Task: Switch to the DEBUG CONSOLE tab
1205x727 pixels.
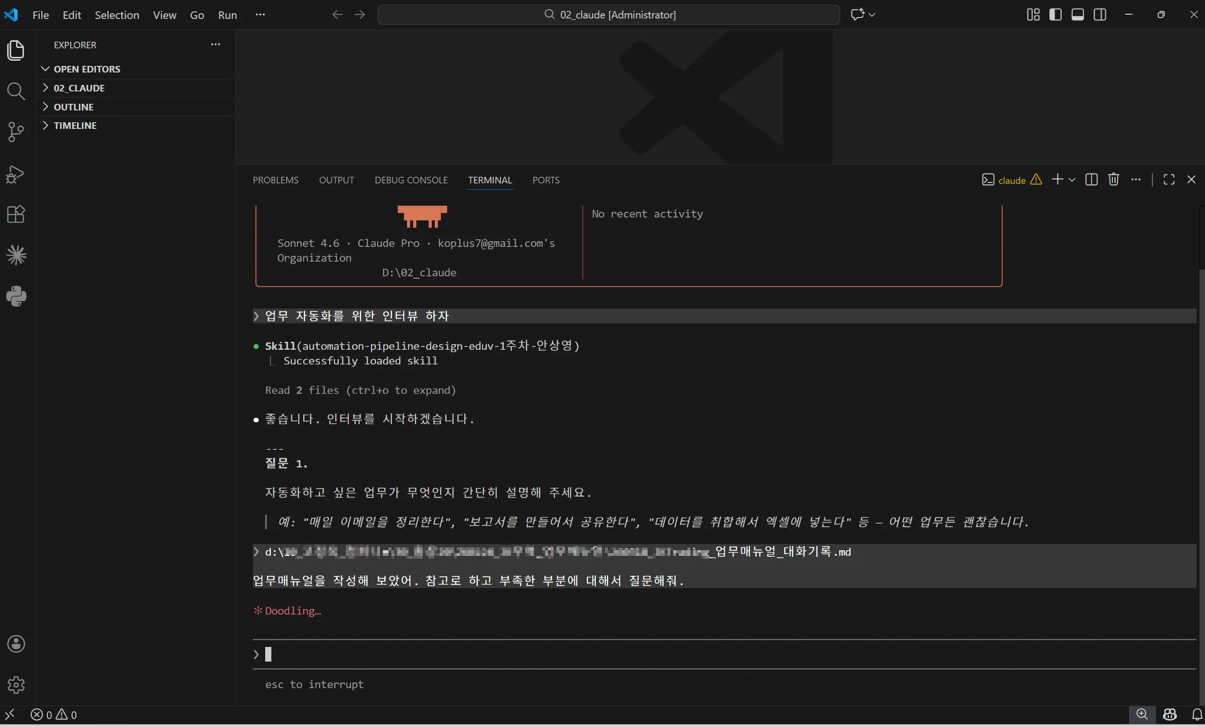Action: point(410,180)
